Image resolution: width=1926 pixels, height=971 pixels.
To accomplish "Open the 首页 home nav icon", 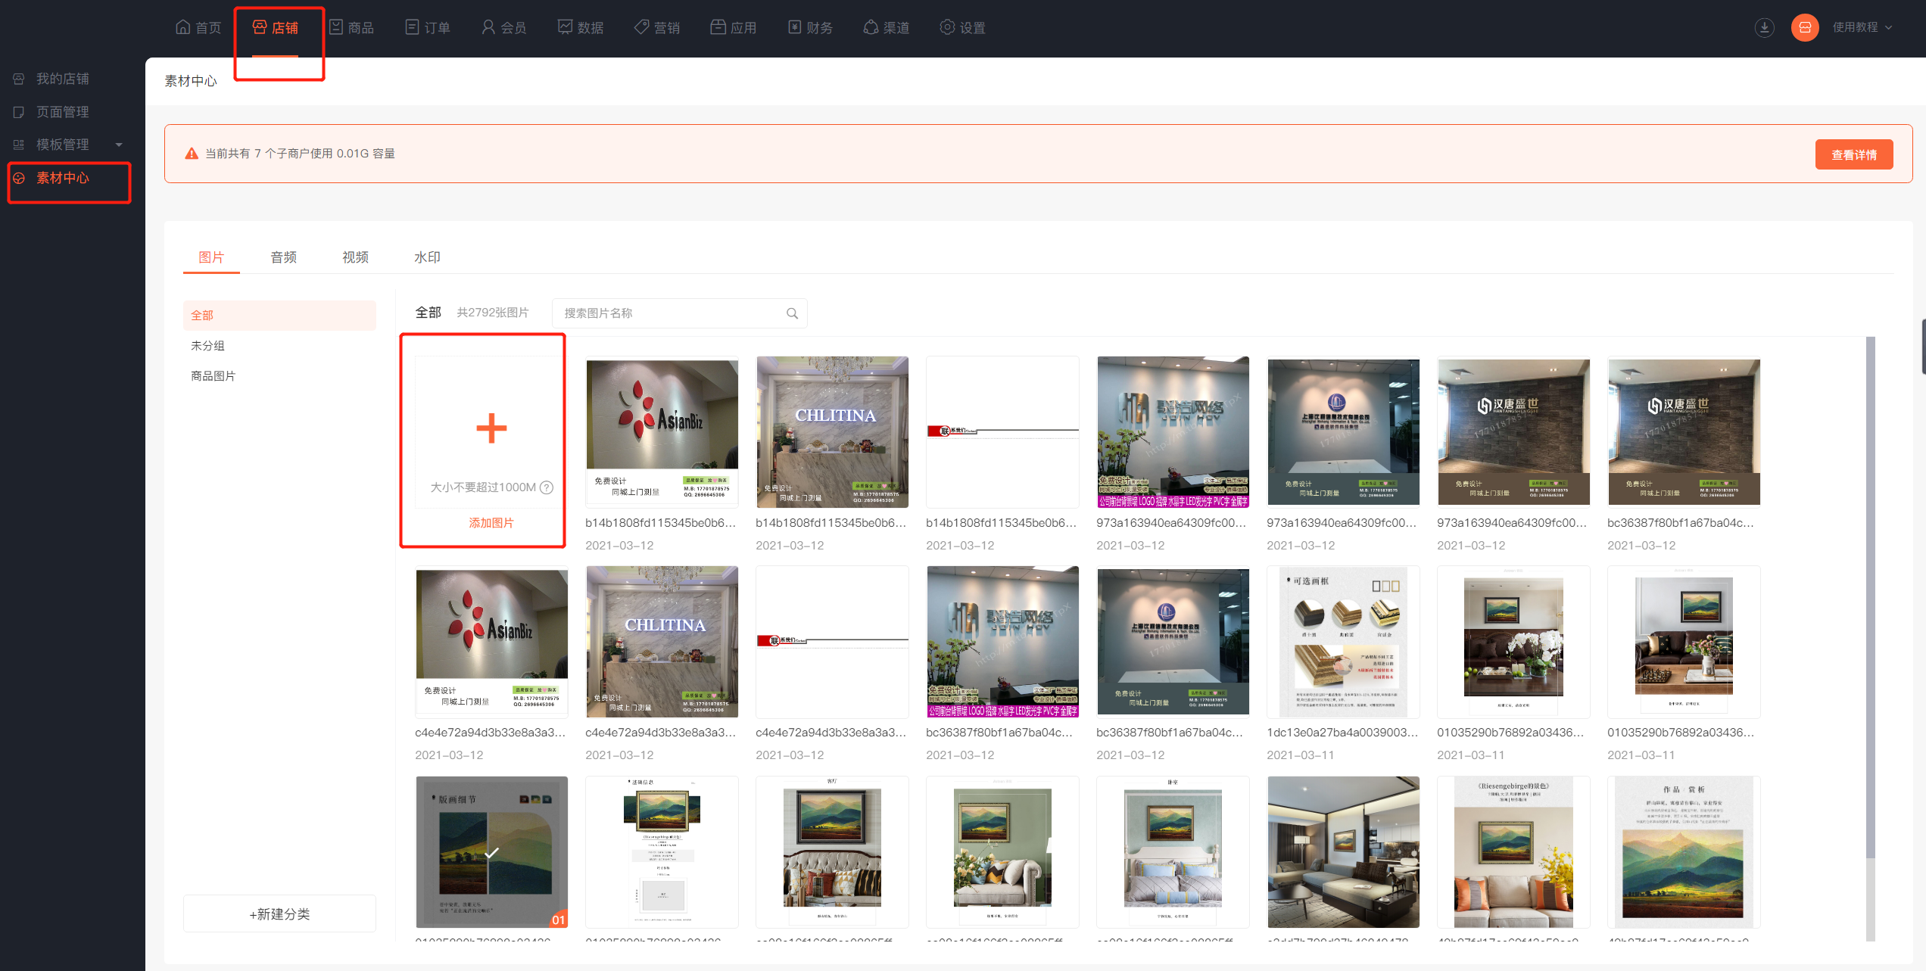I will 182,27.
